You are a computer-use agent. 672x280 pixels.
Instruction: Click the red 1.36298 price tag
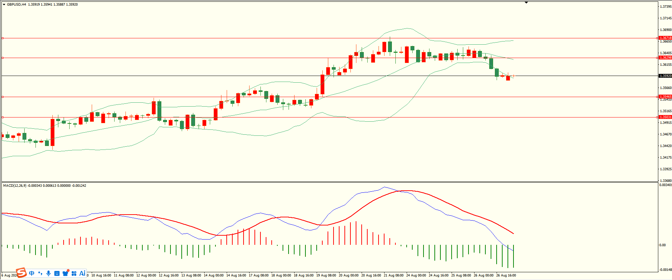click(x=665, y=58)
